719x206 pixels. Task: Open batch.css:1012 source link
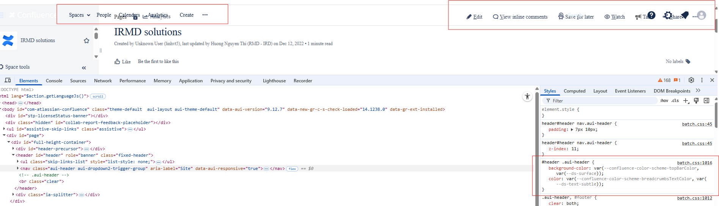[x=695, y=198]
